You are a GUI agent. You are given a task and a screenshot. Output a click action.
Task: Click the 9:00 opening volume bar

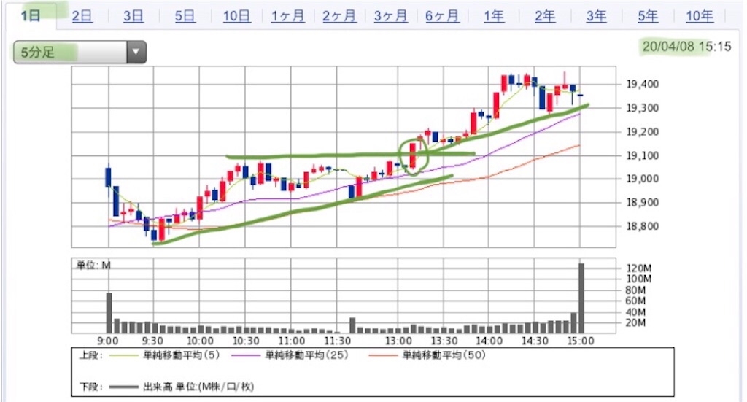tap(109, 313)
